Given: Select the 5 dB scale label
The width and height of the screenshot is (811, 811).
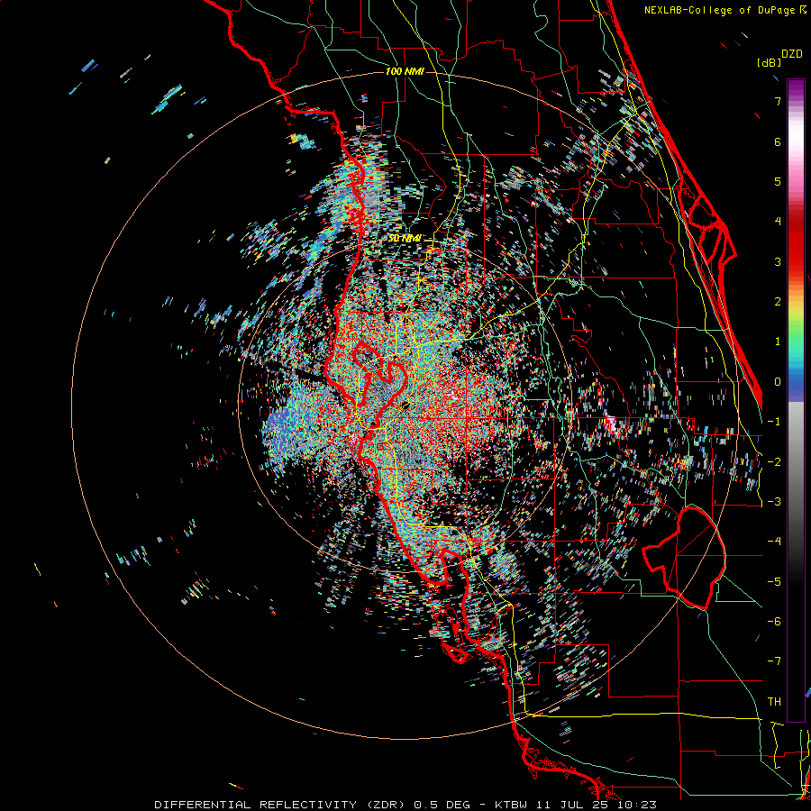Looking at the screenshot, I should (x=778, y=181).
